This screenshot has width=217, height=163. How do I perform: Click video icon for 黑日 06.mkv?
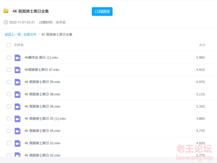point(18,107)
